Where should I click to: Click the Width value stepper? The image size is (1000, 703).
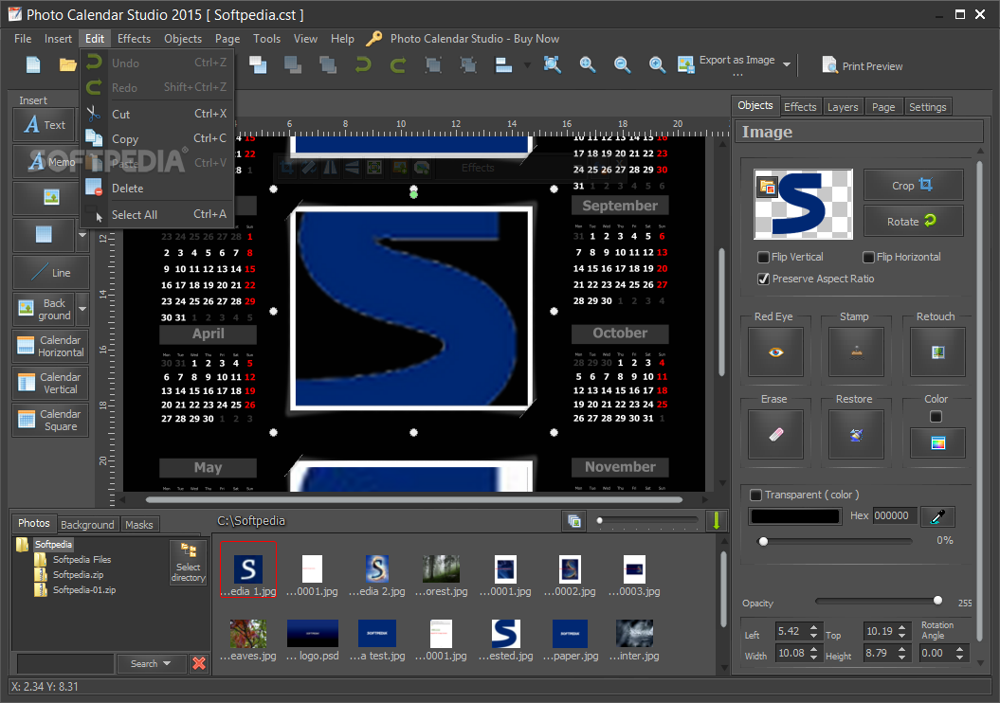click(x=813, y=654)
